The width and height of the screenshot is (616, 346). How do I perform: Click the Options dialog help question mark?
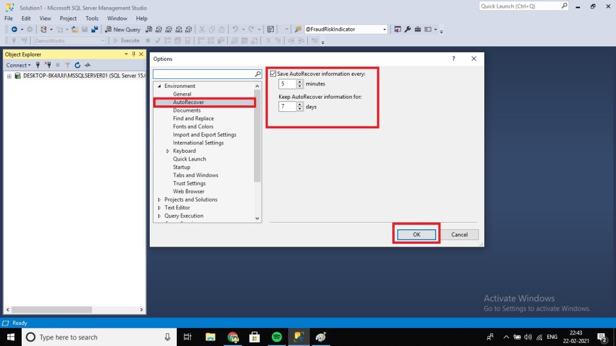[x=454, y=59]
